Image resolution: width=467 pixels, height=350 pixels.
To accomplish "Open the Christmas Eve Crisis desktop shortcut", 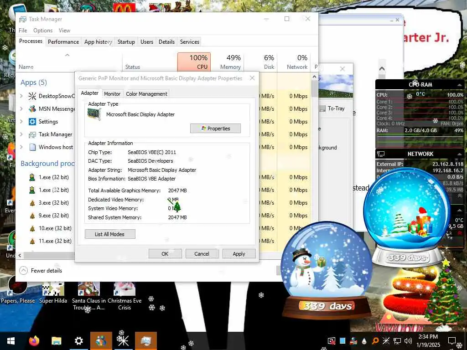I will (x=125, y=296).
